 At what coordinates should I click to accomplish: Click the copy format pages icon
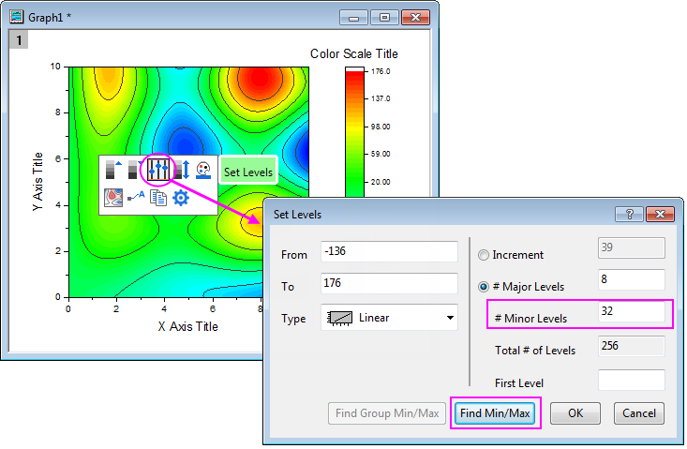[157, 197]
